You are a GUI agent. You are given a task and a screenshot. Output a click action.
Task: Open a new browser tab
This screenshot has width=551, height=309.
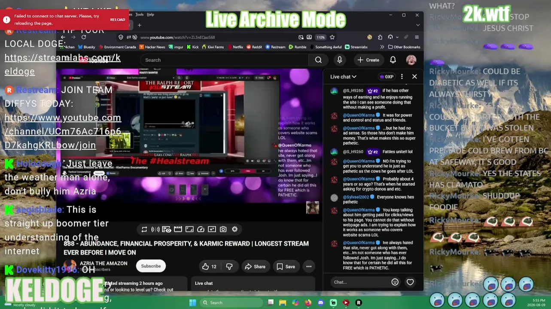tap(139, 25)
